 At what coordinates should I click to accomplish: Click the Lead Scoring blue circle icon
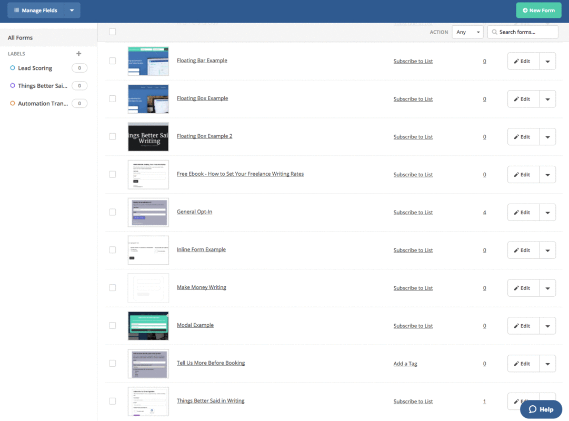[x=13, y=68]
